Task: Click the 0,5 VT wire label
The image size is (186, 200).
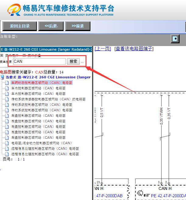Action: [x=102, y=112]
